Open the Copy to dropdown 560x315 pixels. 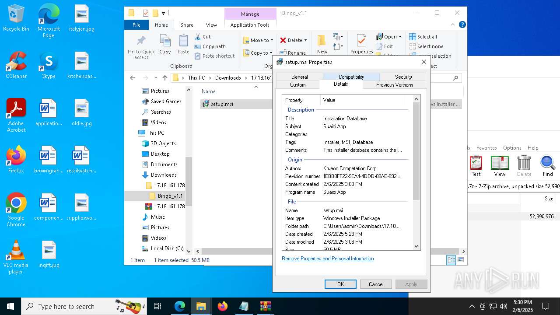tap(258, 53)
